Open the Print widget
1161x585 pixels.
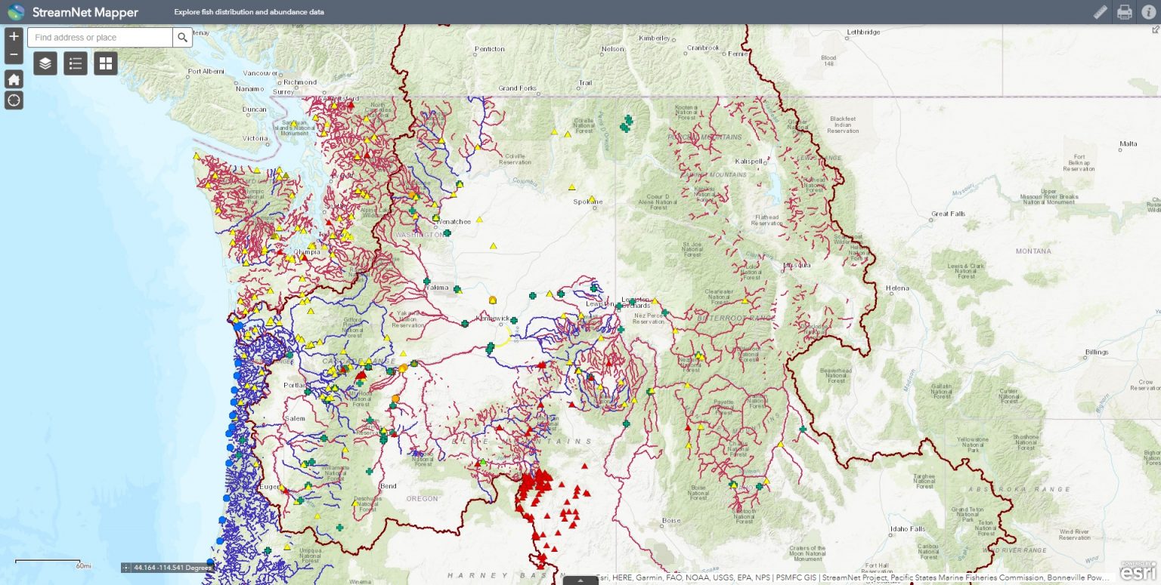click(1125, 12)
